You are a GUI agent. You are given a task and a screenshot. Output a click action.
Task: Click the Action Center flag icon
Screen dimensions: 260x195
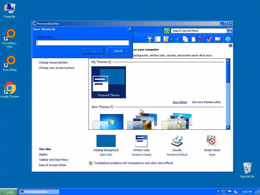[x=230, y=192]
